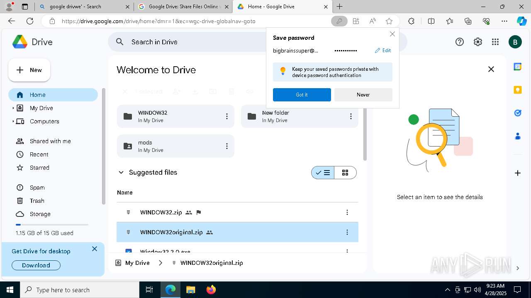Expand breadcrumb chevron after My Drive
The width and height of the screenshot is (531, 298).
pyautogui.click(x=161, y=263)
